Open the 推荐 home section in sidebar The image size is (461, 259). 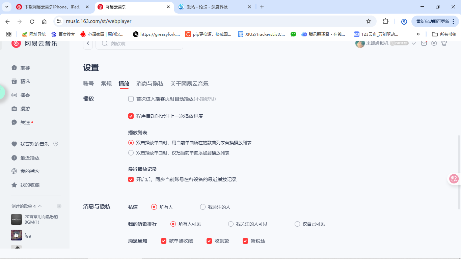(x=21, y=68)
